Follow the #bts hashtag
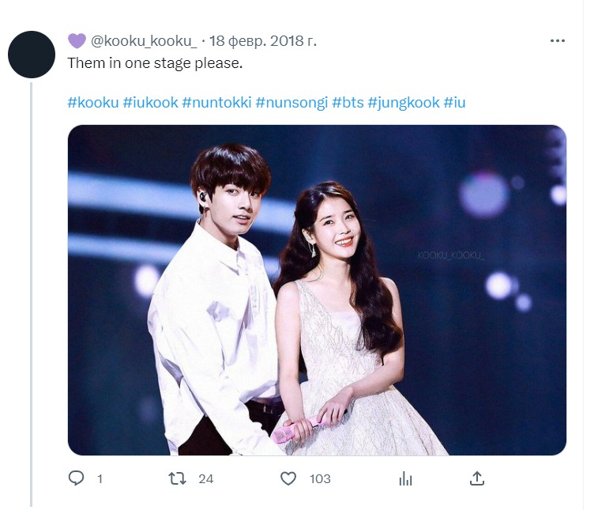This screenshot has height=510, width=598. tap(348, 102)
